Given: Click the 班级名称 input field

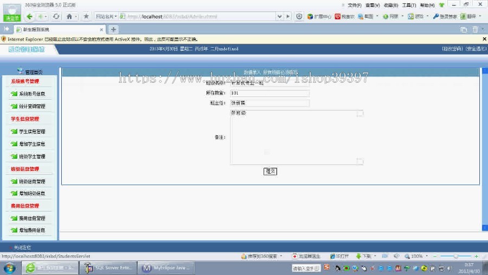Looking at the screenshot, I should (269, 83).
